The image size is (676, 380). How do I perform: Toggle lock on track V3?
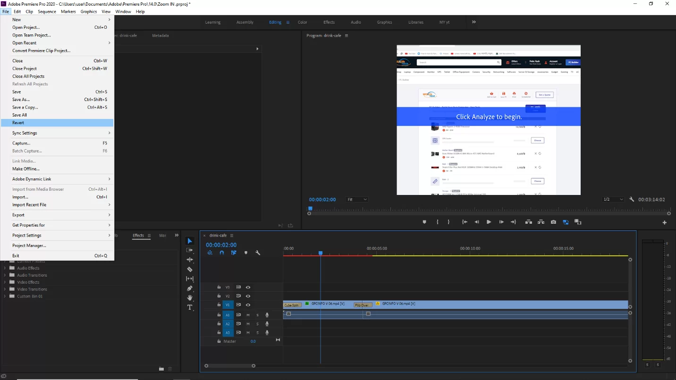[x=219, y=287]
